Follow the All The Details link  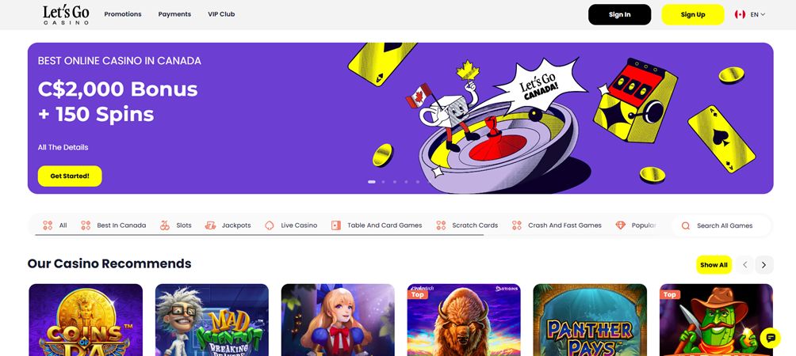63,147
